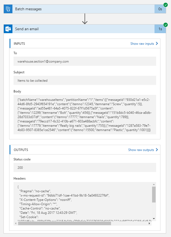Click the vertical scrollbar thumb in Headers
The height and width of the screenshot is (237, 171).
pyautogui.click(x=154, y=194)
